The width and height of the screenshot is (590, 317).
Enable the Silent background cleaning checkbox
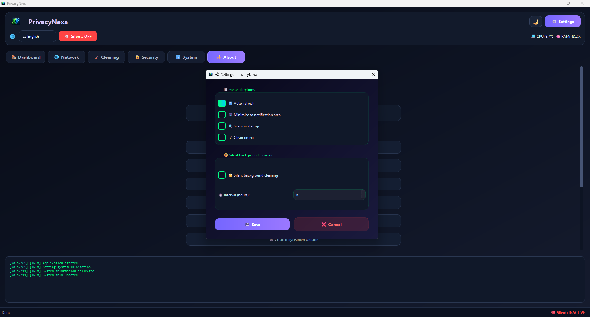click(222, 175)
